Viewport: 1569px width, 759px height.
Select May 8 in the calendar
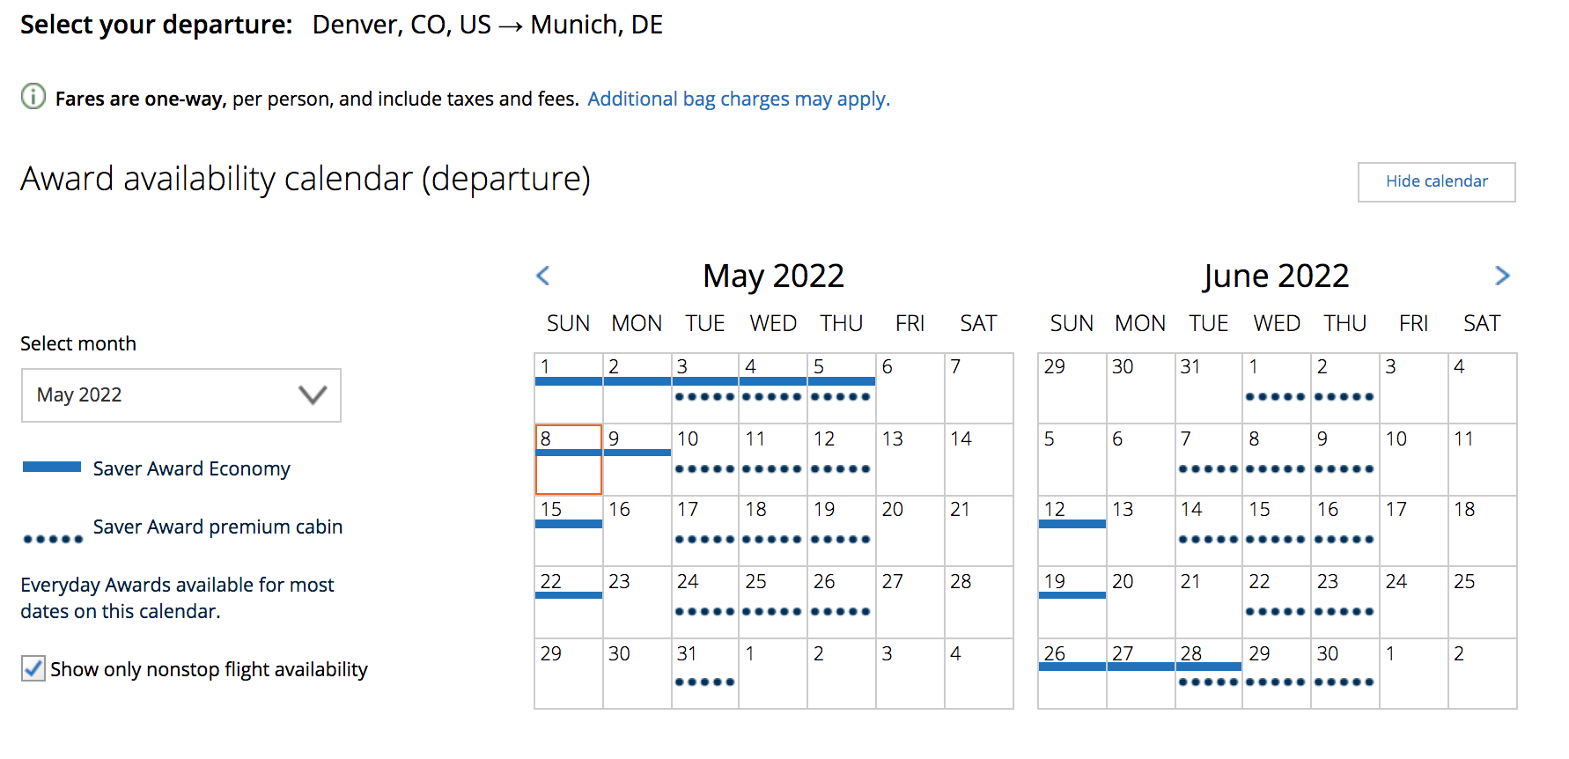[569, 460]
